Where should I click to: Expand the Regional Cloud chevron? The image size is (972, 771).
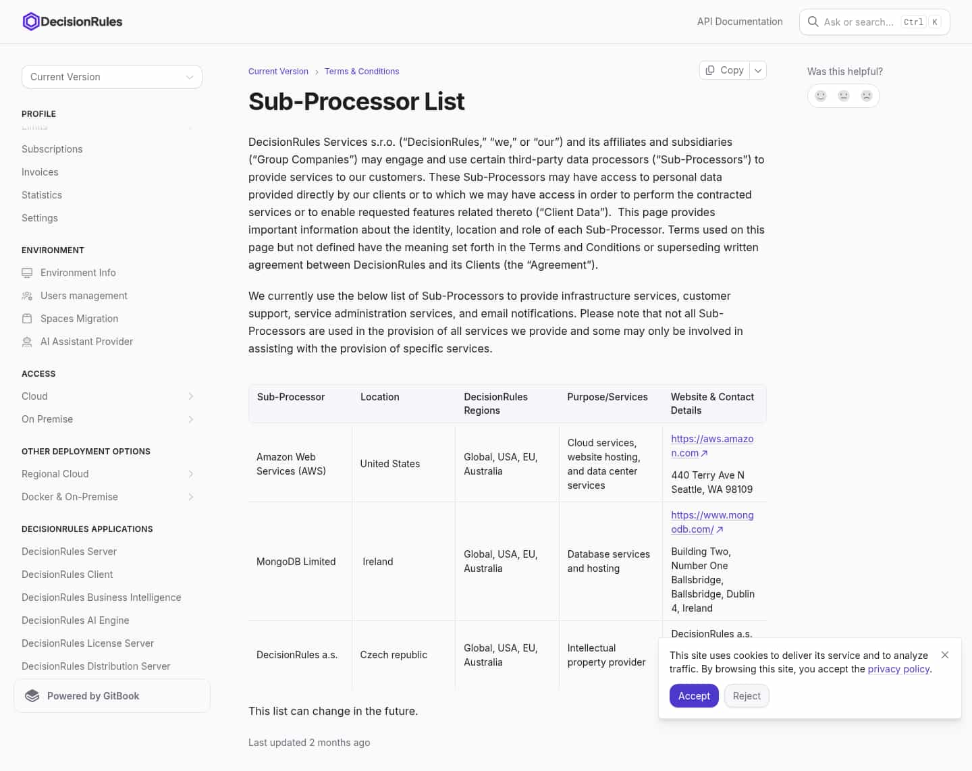click(x=191, y=474)
